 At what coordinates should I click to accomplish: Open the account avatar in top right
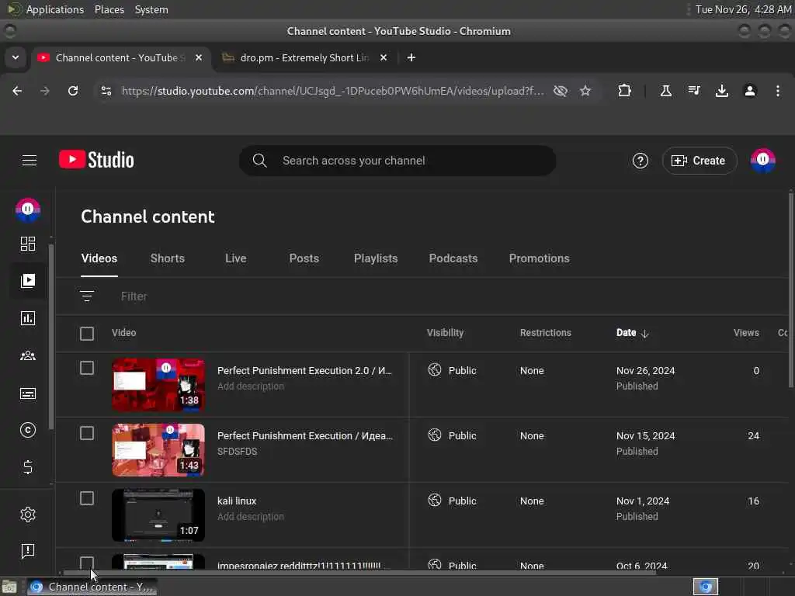pyautogui.click(x=762, y=161)
